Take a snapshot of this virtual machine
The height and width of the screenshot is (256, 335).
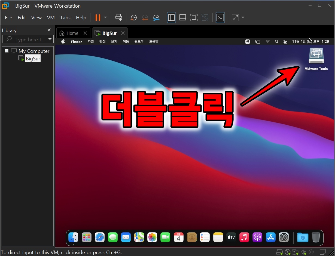133,18
